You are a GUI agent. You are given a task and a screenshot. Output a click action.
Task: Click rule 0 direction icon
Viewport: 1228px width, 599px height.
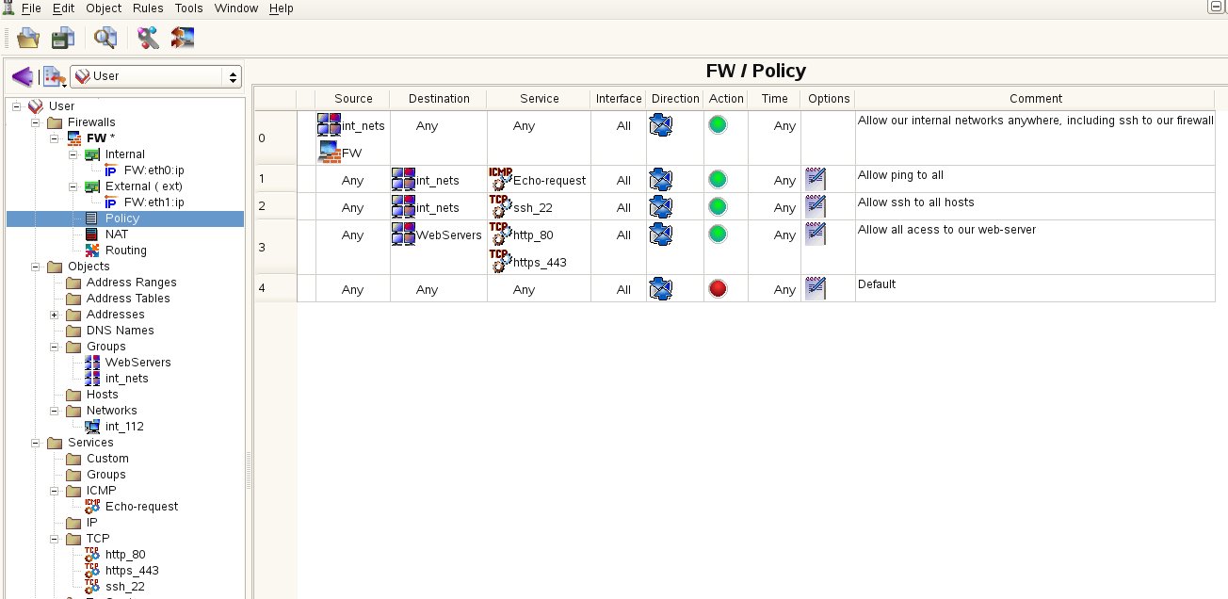[x=661, y=124]
